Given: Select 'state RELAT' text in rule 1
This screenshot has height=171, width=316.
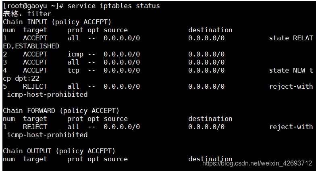Looking at the screenshot, I should tap(291, 38).
